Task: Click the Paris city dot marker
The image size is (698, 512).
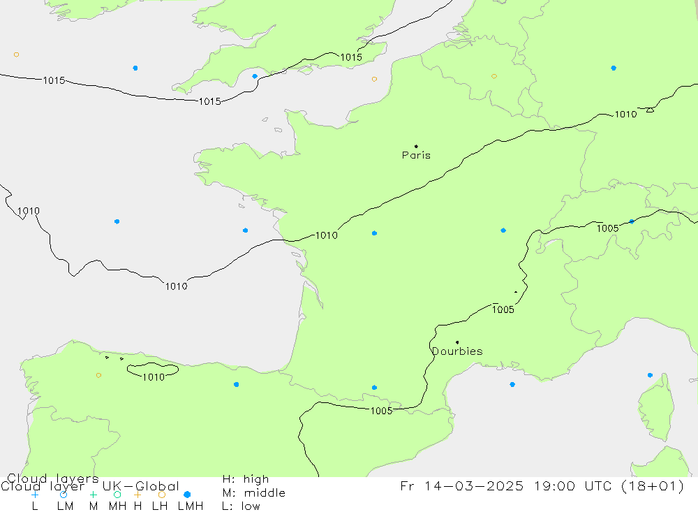Action: [416, 146]
